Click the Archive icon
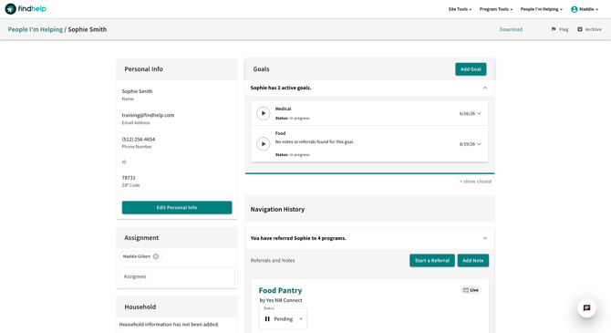 (x=580, y=29)
